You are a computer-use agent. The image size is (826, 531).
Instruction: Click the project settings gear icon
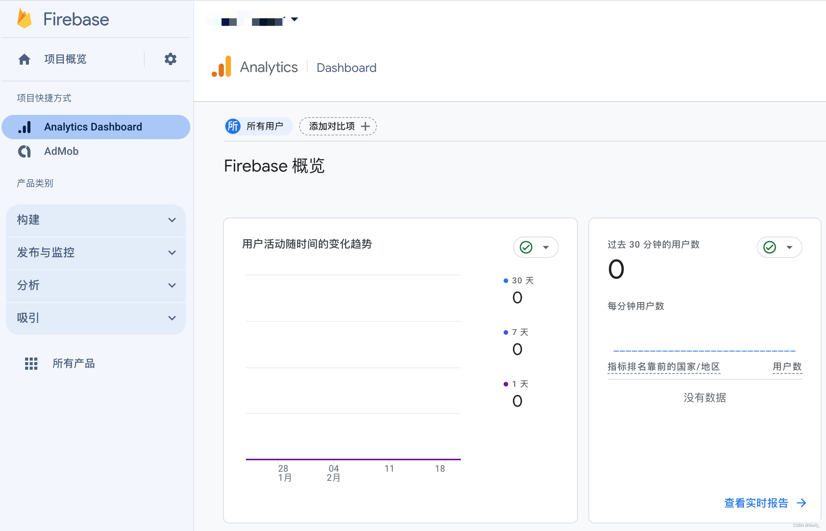171,58
